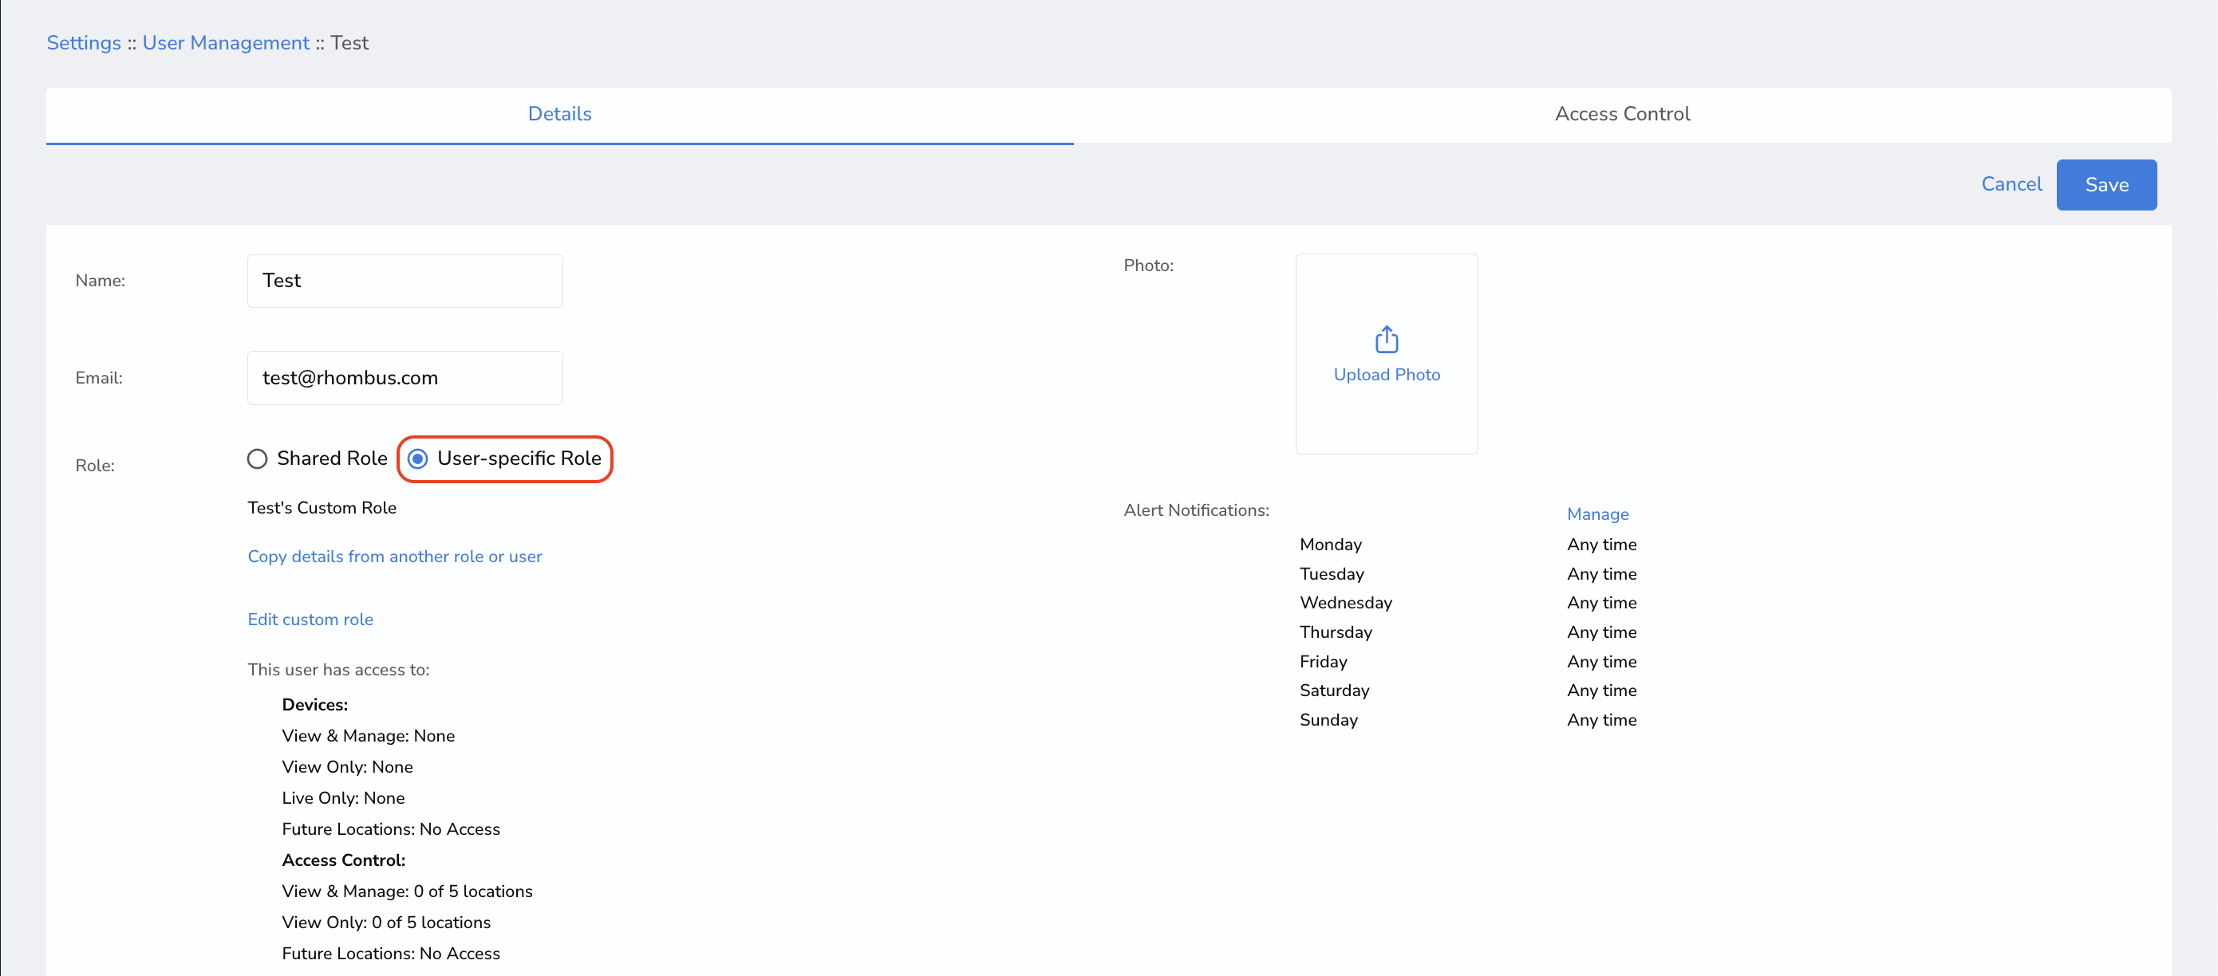
Task: Click Saturday in alert notifications
Action: coord(1335,691)
